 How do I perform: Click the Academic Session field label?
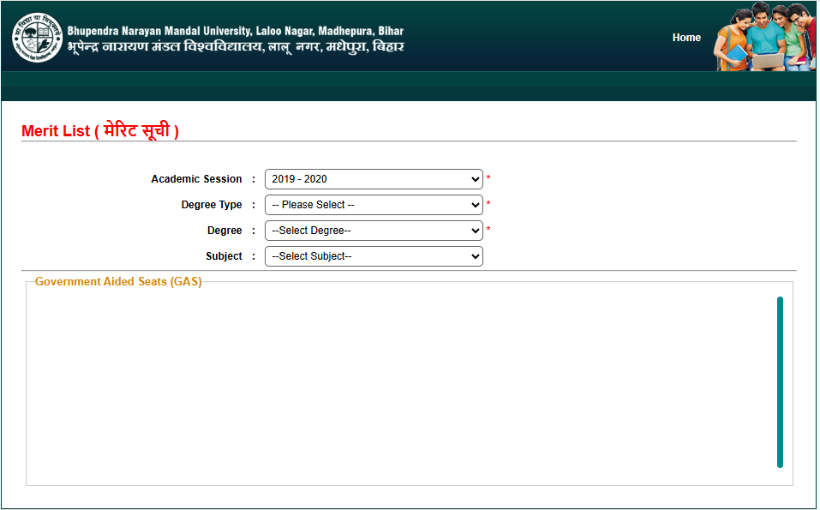pos(196,179)
